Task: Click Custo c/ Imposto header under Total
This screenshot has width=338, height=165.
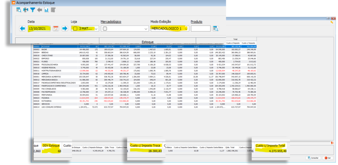Action: click(x=249, y=43)
